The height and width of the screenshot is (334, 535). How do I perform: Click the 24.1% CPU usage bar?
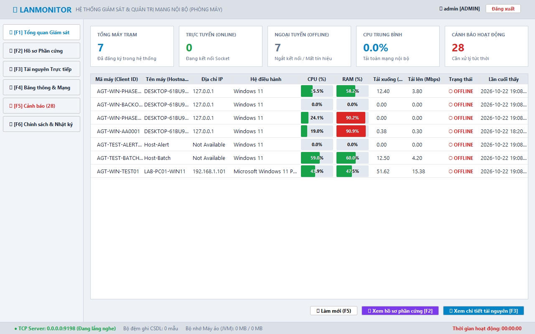point(317,118)
